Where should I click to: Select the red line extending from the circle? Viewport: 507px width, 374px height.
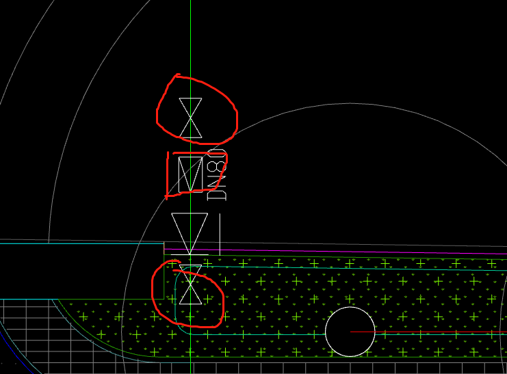[428, 332]
